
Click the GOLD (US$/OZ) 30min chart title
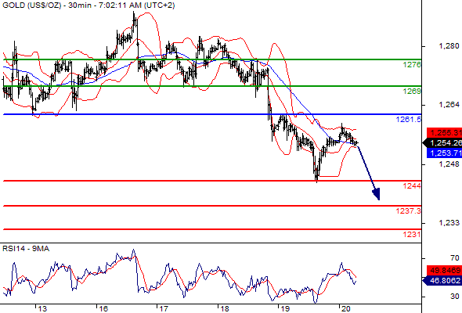point(88,5)
